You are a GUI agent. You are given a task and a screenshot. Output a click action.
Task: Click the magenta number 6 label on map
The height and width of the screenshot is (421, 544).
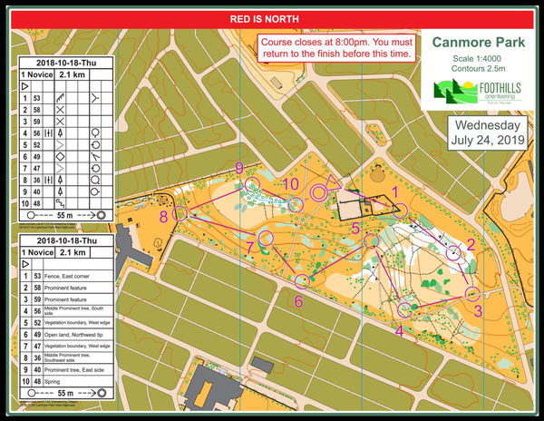point(298,301)
